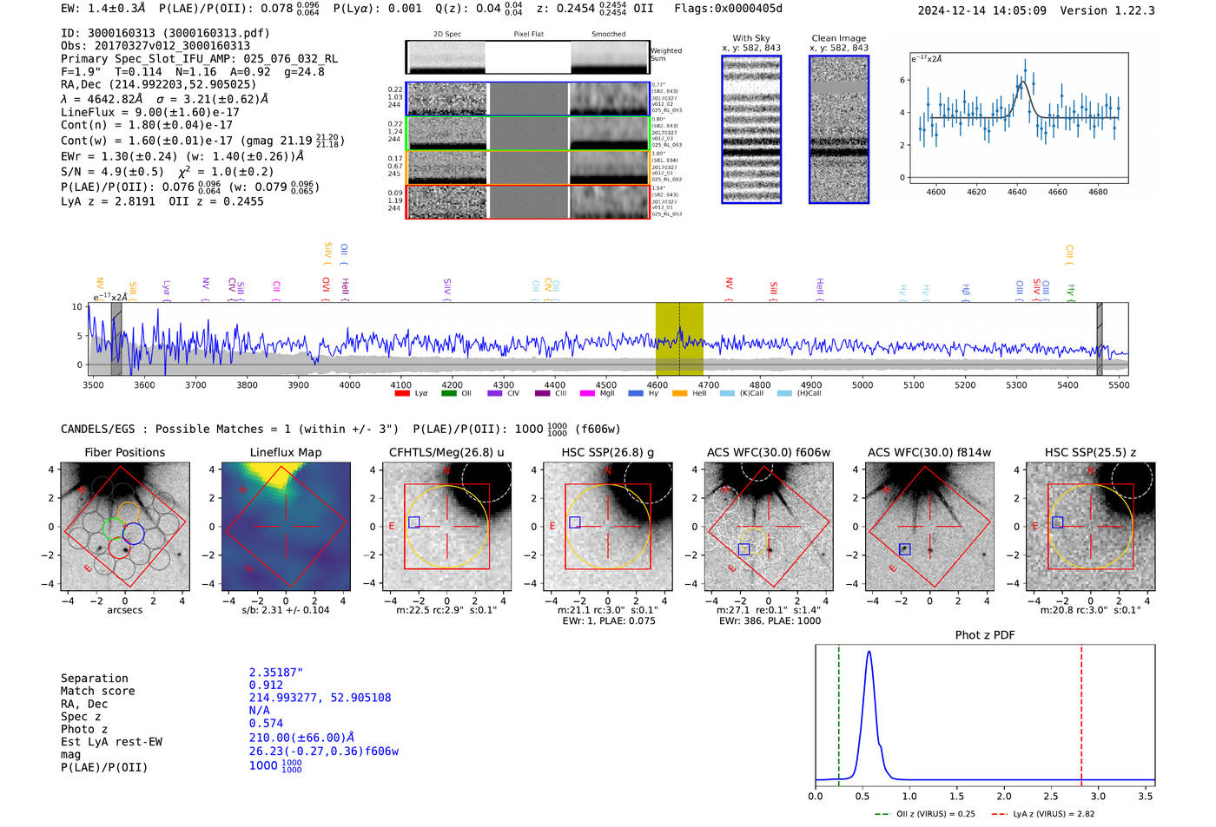The image size is (1216, 827).
Task: Click the mag value 26.23(-0.27,0.36)f606w
Action: point(324,752)
